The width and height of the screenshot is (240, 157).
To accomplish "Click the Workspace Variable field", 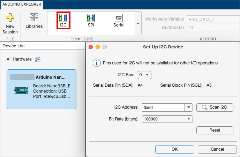I will [x=212, y=19].
